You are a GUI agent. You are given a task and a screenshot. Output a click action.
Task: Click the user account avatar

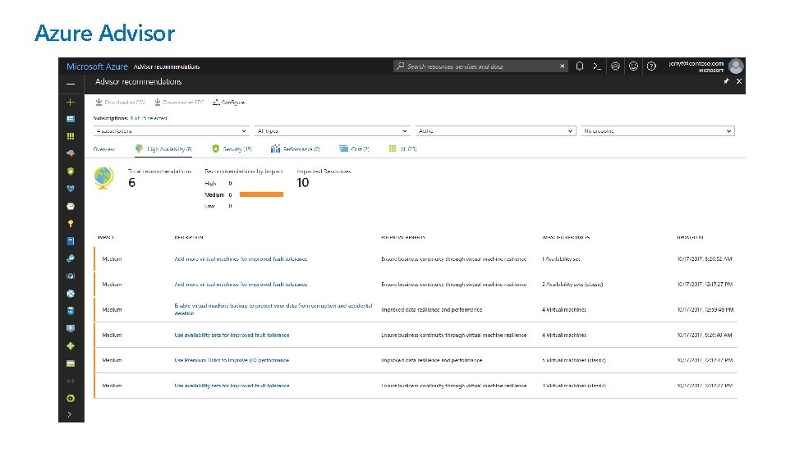(x=737, y=66)
